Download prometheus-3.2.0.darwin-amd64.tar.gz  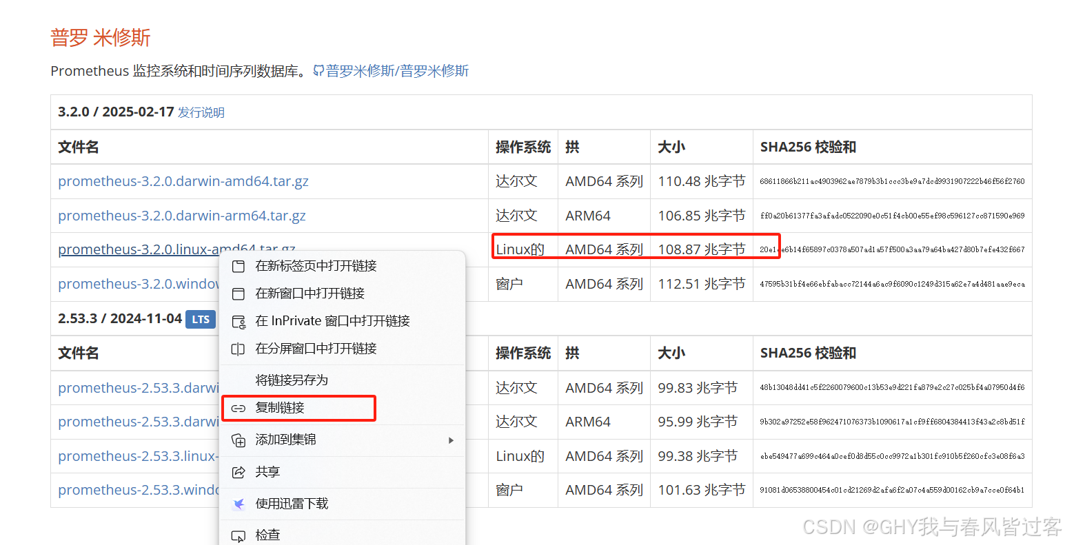(183, 181)
